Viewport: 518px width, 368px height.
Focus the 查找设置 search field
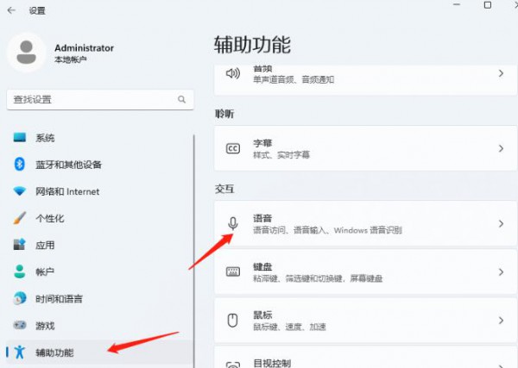[x=91, y=100]
